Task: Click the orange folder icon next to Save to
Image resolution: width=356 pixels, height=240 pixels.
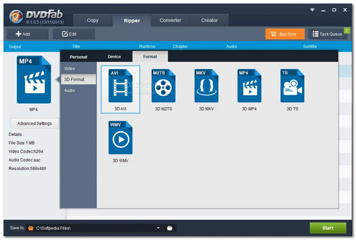Action: pyautogui.click(x=31, y=228)
